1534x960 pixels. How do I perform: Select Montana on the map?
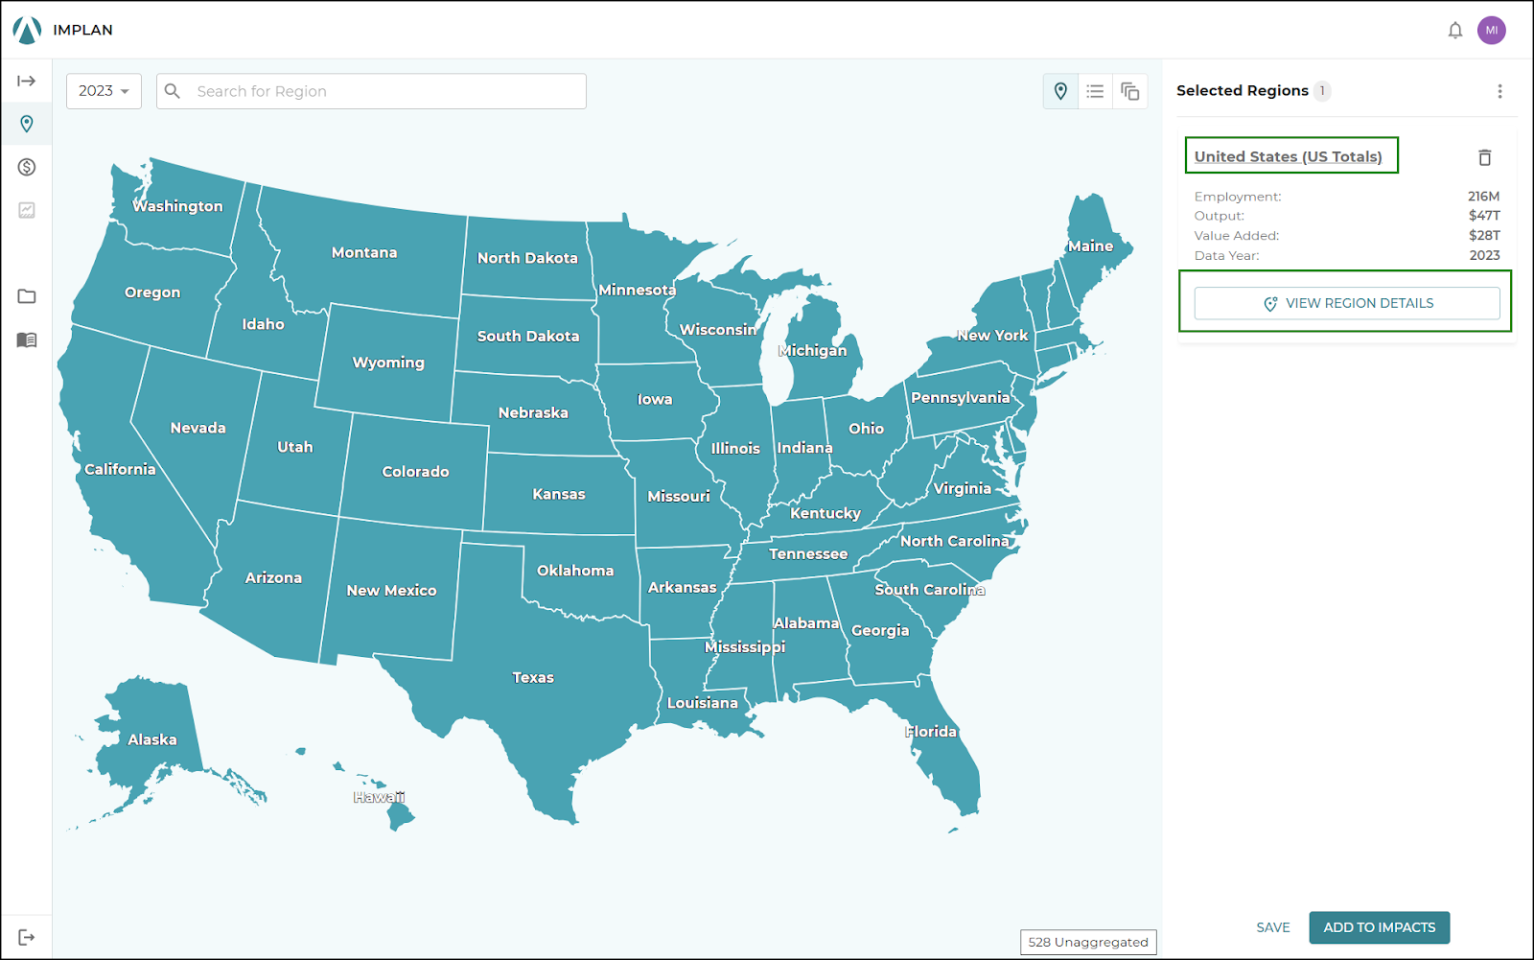point(364,252)
